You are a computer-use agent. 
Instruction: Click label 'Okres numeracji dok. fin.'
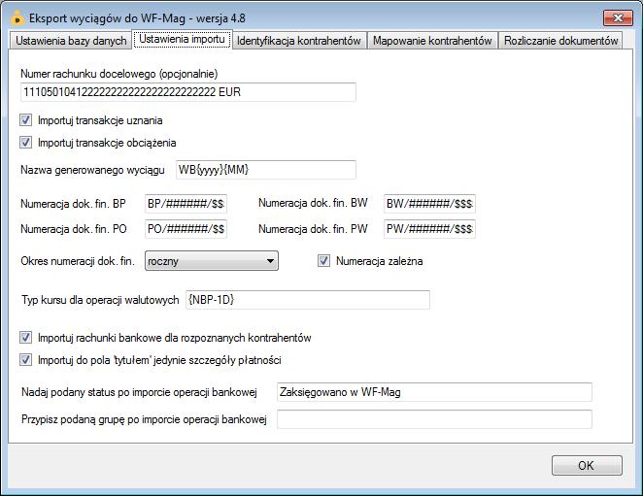pos(78,261)
